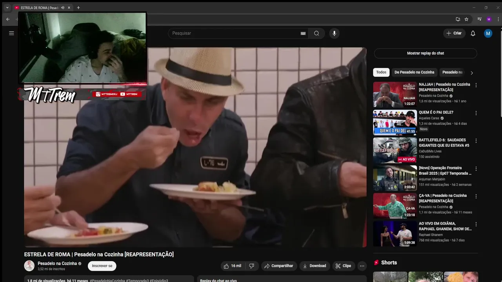Open ÇA-VA video thumbnail
This screenshot has width=502, height=282.
(395, 206)
